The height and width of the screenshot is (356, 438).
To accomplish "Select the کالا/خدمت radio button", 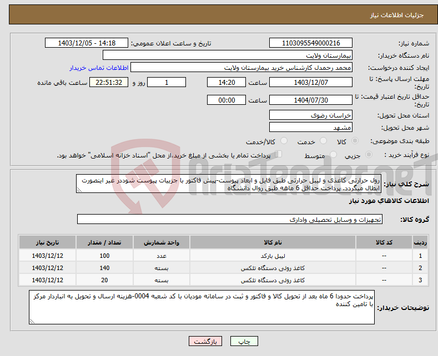I will pyautogui.click(x=284, y=141).
